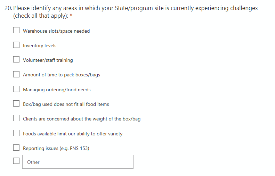Click into the Other text input field

point(78,162)
